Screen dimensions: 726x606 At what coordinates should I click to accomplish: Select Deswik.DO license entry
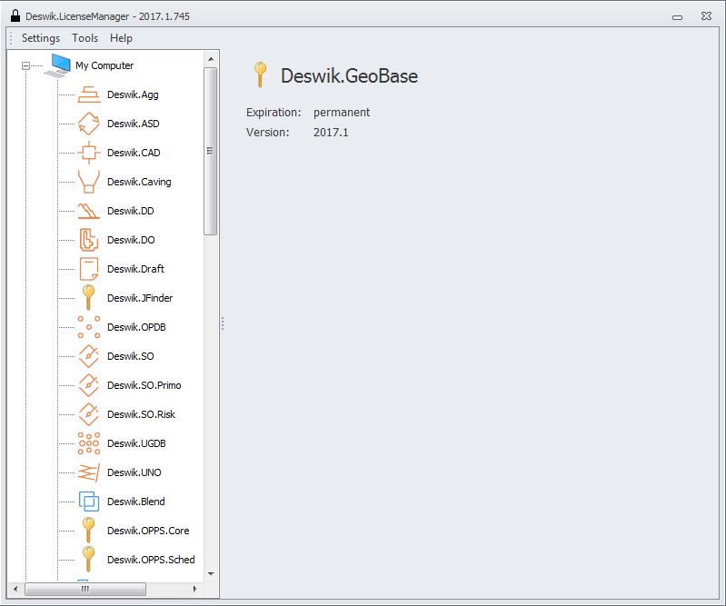click(x=131, y=240)
